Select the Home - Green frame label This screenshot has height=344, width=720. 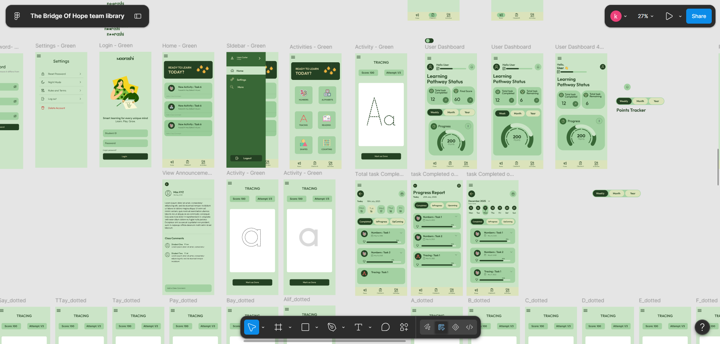pos(180,46)
